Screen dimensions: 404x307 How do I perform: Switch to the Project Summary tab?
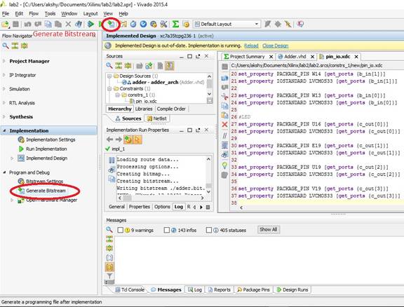[247, 57]
